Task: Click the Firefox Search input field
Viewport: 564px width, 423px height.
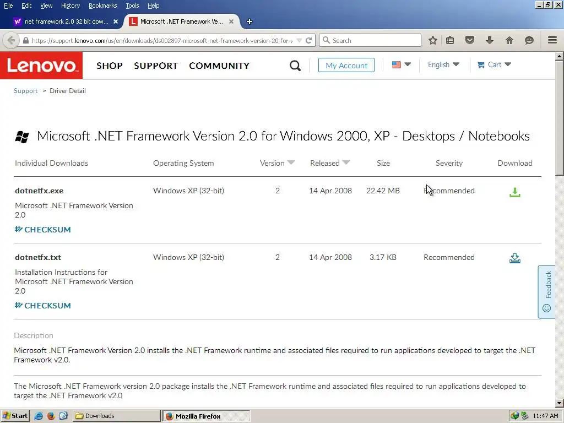Action: tap(370, 40)
